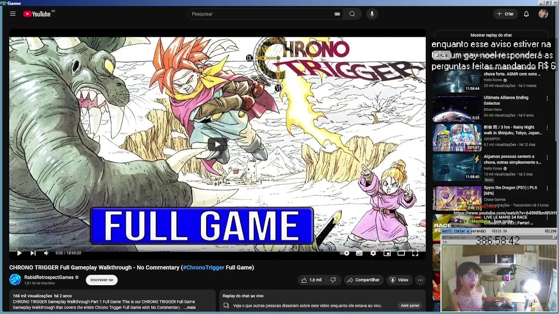Image resolution: width=559 pixels, height=314 pixels.
Task: Seek on the video progress bar
Action: pos(217,246)
